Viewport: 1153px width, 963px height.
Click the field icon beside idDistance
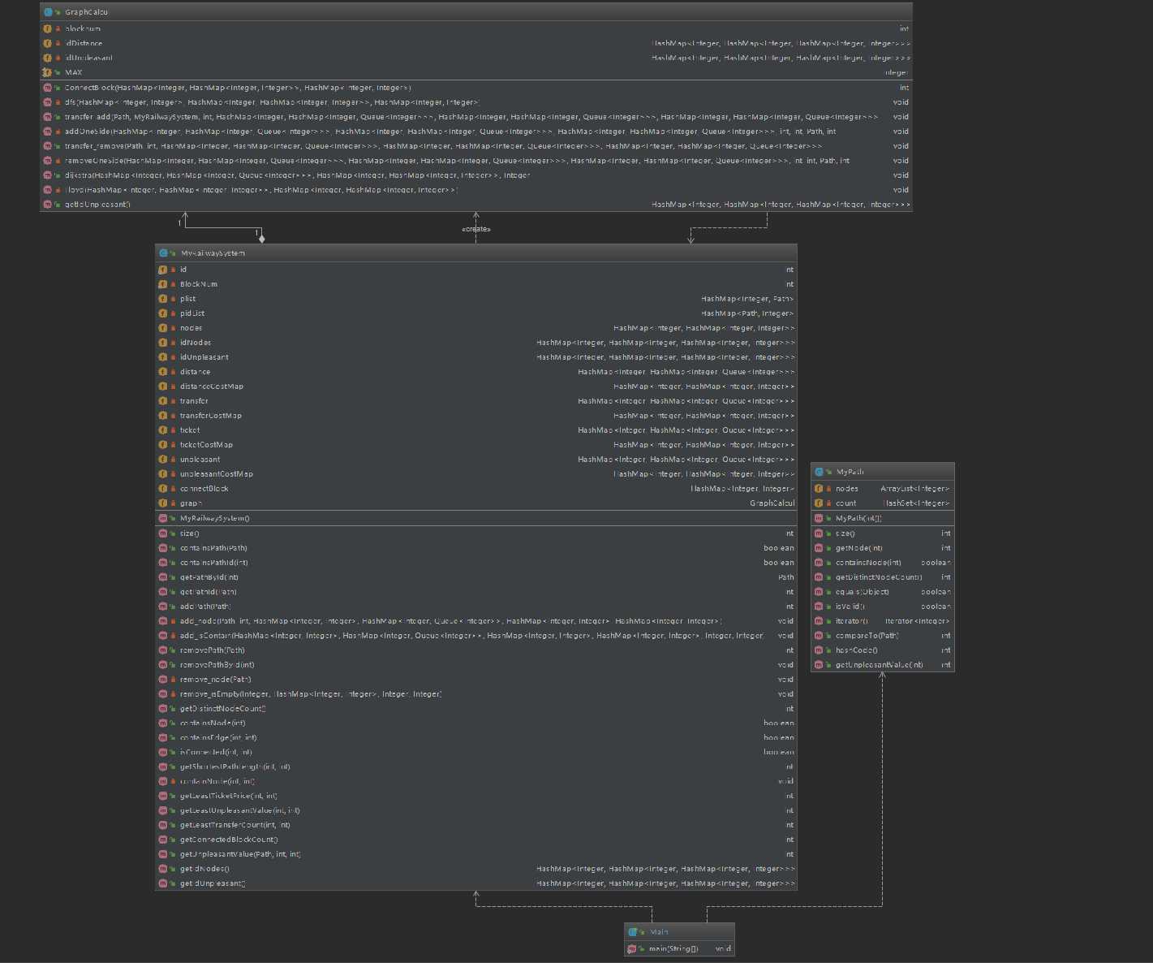click(47, 43)
